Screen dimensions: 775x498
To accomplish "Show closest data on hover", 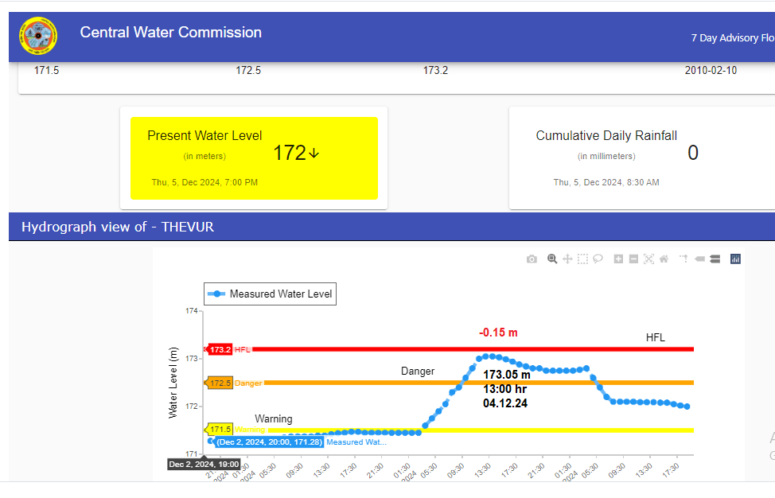I will point(700,259).
